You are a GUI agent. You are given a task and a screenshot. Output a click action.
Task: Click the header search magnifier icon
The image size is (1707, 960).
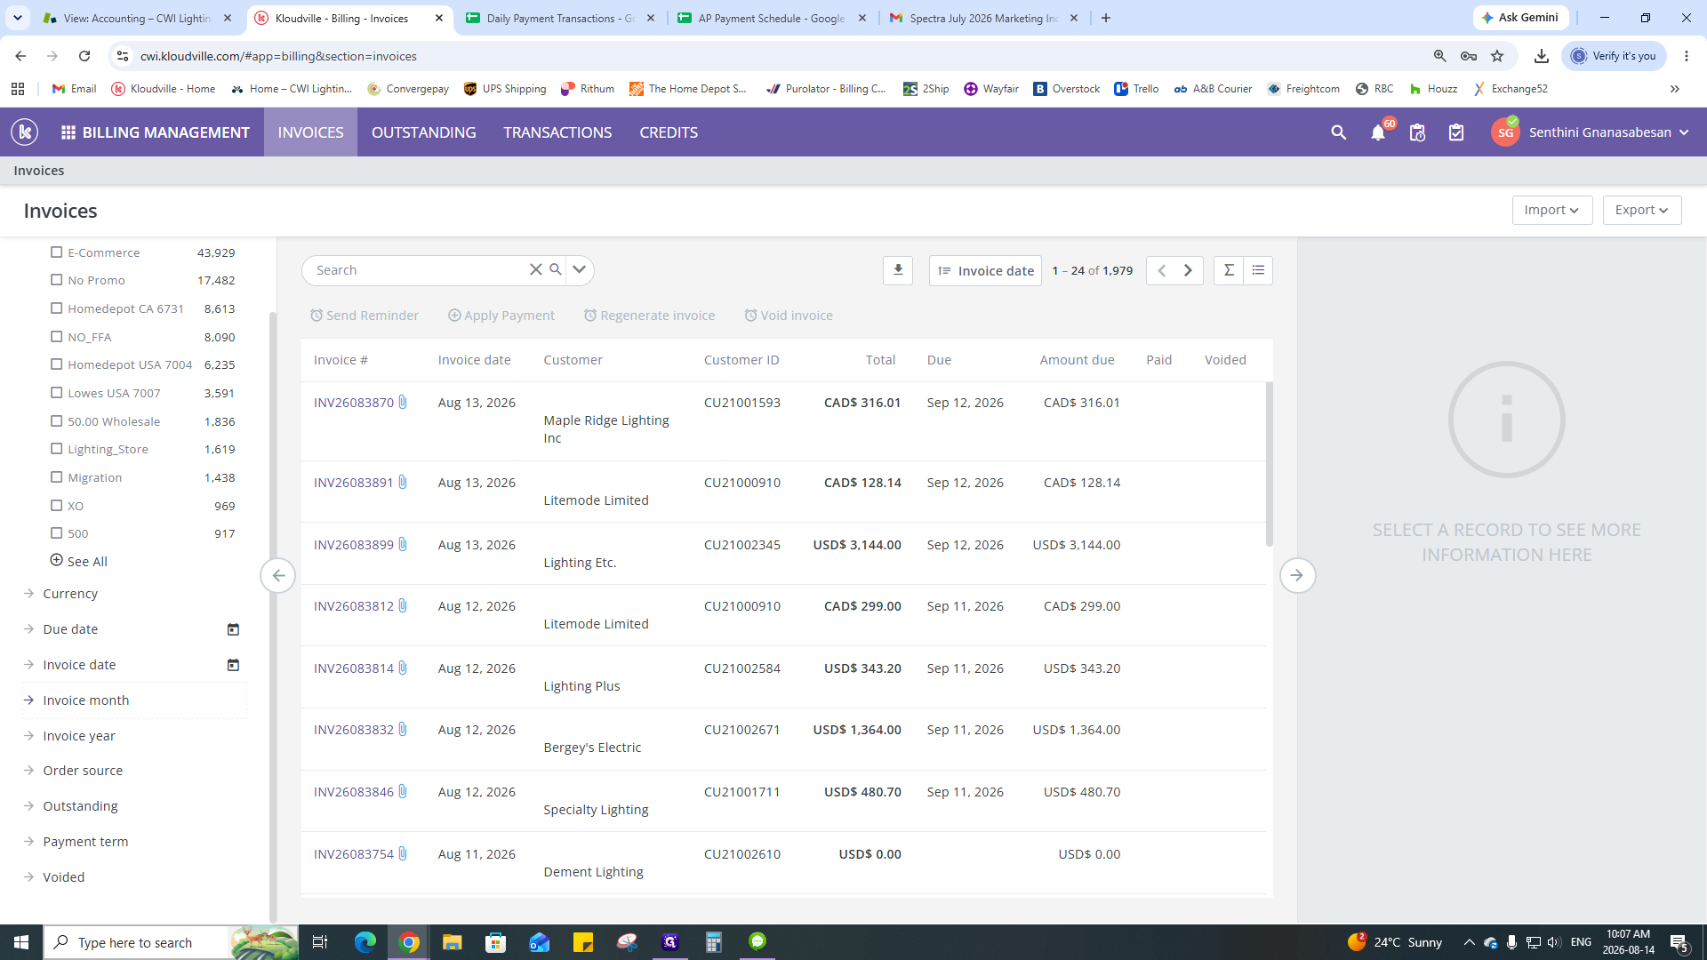click(1338, 132)
